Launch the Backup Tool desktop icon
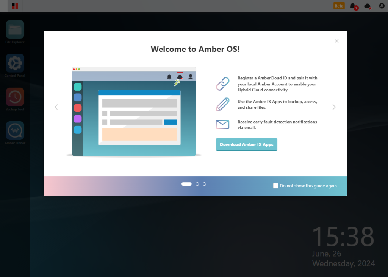This screenshot has width=388, height=277. [15, 99]
